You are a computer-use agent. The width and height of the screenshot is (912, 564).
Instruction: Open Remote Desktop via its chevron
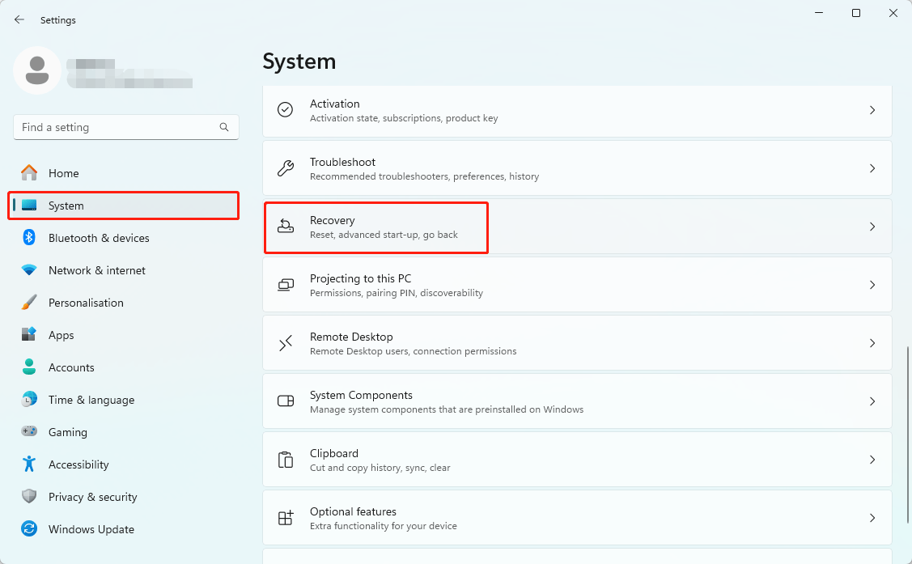[872, 343]
